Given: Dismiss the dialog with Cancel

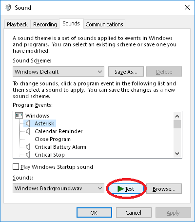Looking at the screenshot, I should point(134,213).
